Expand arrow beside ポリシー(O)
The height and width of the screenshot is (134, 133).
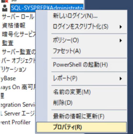coord(121,40)
